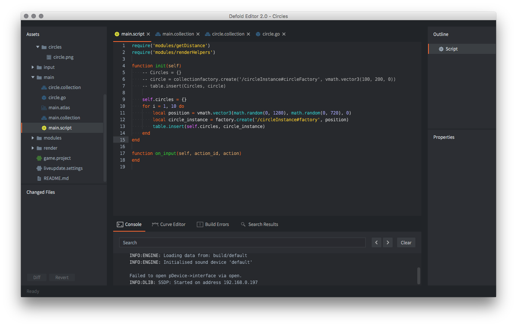Go to previous console search match
Image resolution: width=517 pixels, height=327 pixels.
tap(377, 243)
